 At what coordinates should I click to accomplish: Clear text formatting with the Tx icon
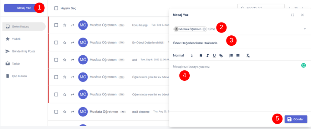[x=248, y=56]
